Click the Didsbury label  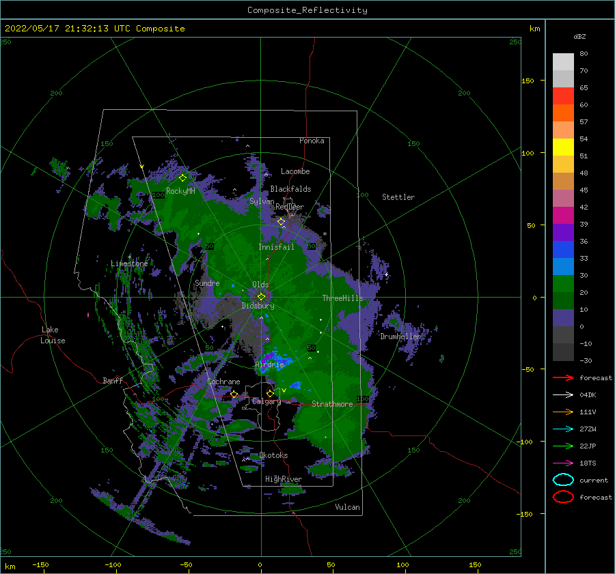(258, 306)
